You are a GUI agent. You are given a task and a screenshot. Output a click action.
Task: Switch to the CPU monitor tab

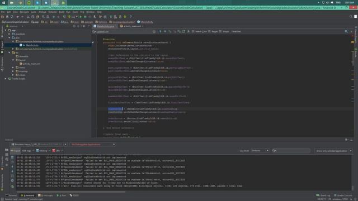pos(56,151)
